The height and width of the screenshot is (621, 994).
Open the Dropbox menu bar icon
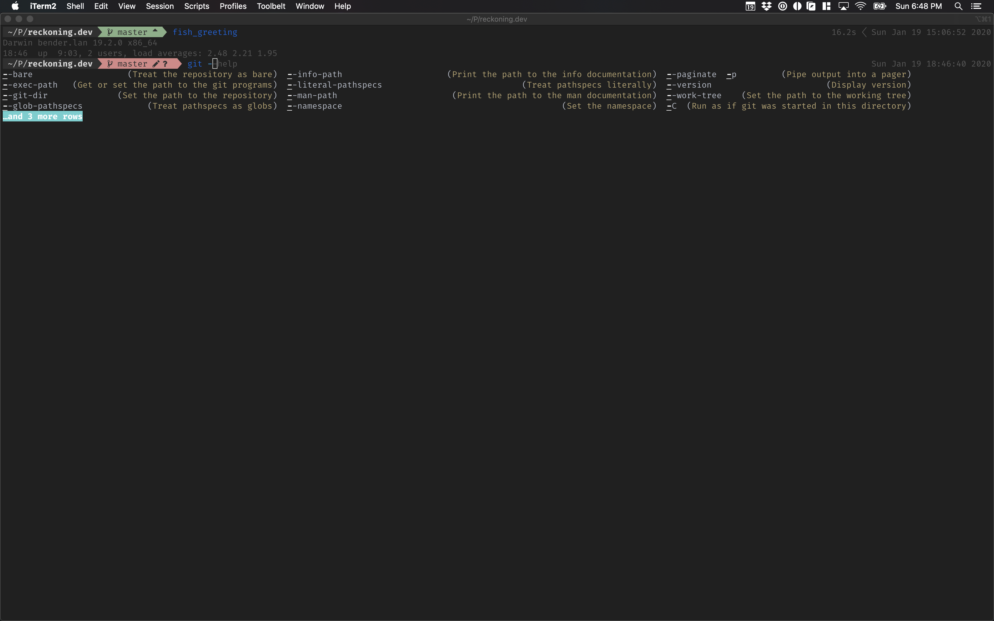(x=767, y=6)
